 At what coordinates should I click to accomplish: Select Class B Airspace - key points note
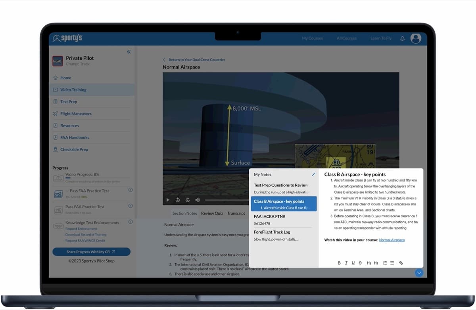(x=284, y=204)
